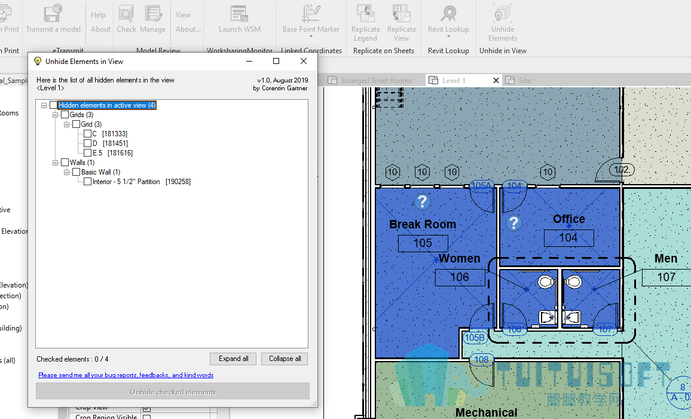Click the Replicate Legend icon

[366, 13]
